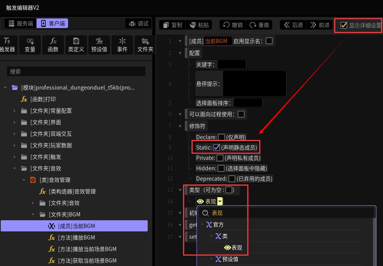The width and height of the screenshot is (383, 266).
Task: Collapse the 音效 folder arrow under 模块
Action: (x=14, y=168)
